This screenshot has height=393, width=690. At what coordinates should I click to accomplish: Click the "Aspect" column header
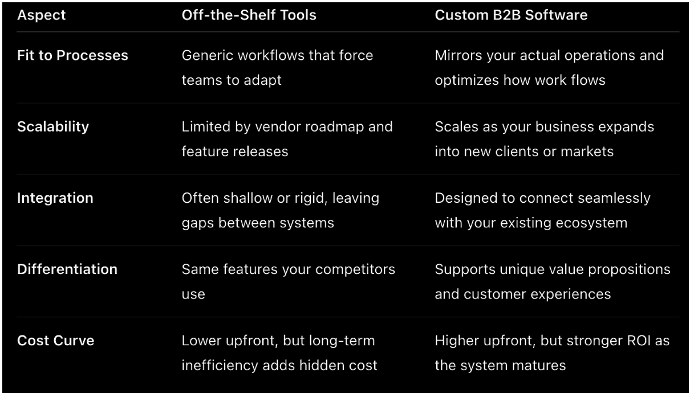42,15
